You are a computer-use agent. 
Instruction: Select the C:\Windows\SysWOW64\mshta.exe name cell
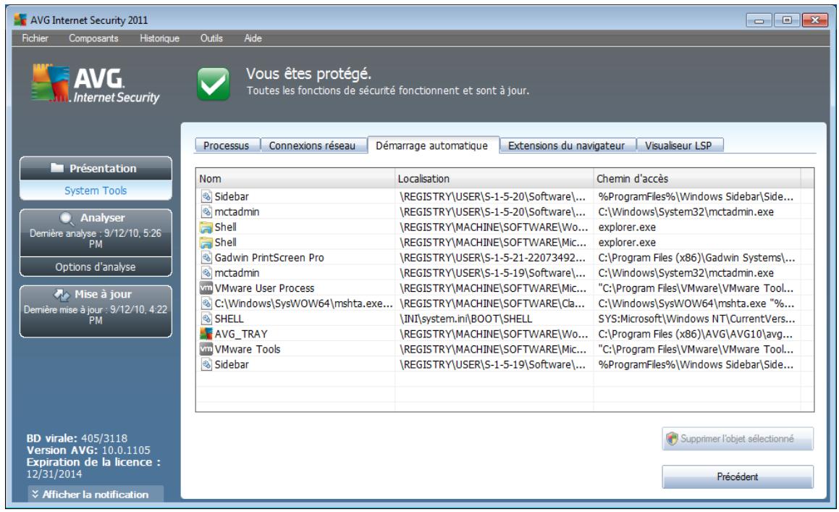pyautogui.click(x=303, y=303)
